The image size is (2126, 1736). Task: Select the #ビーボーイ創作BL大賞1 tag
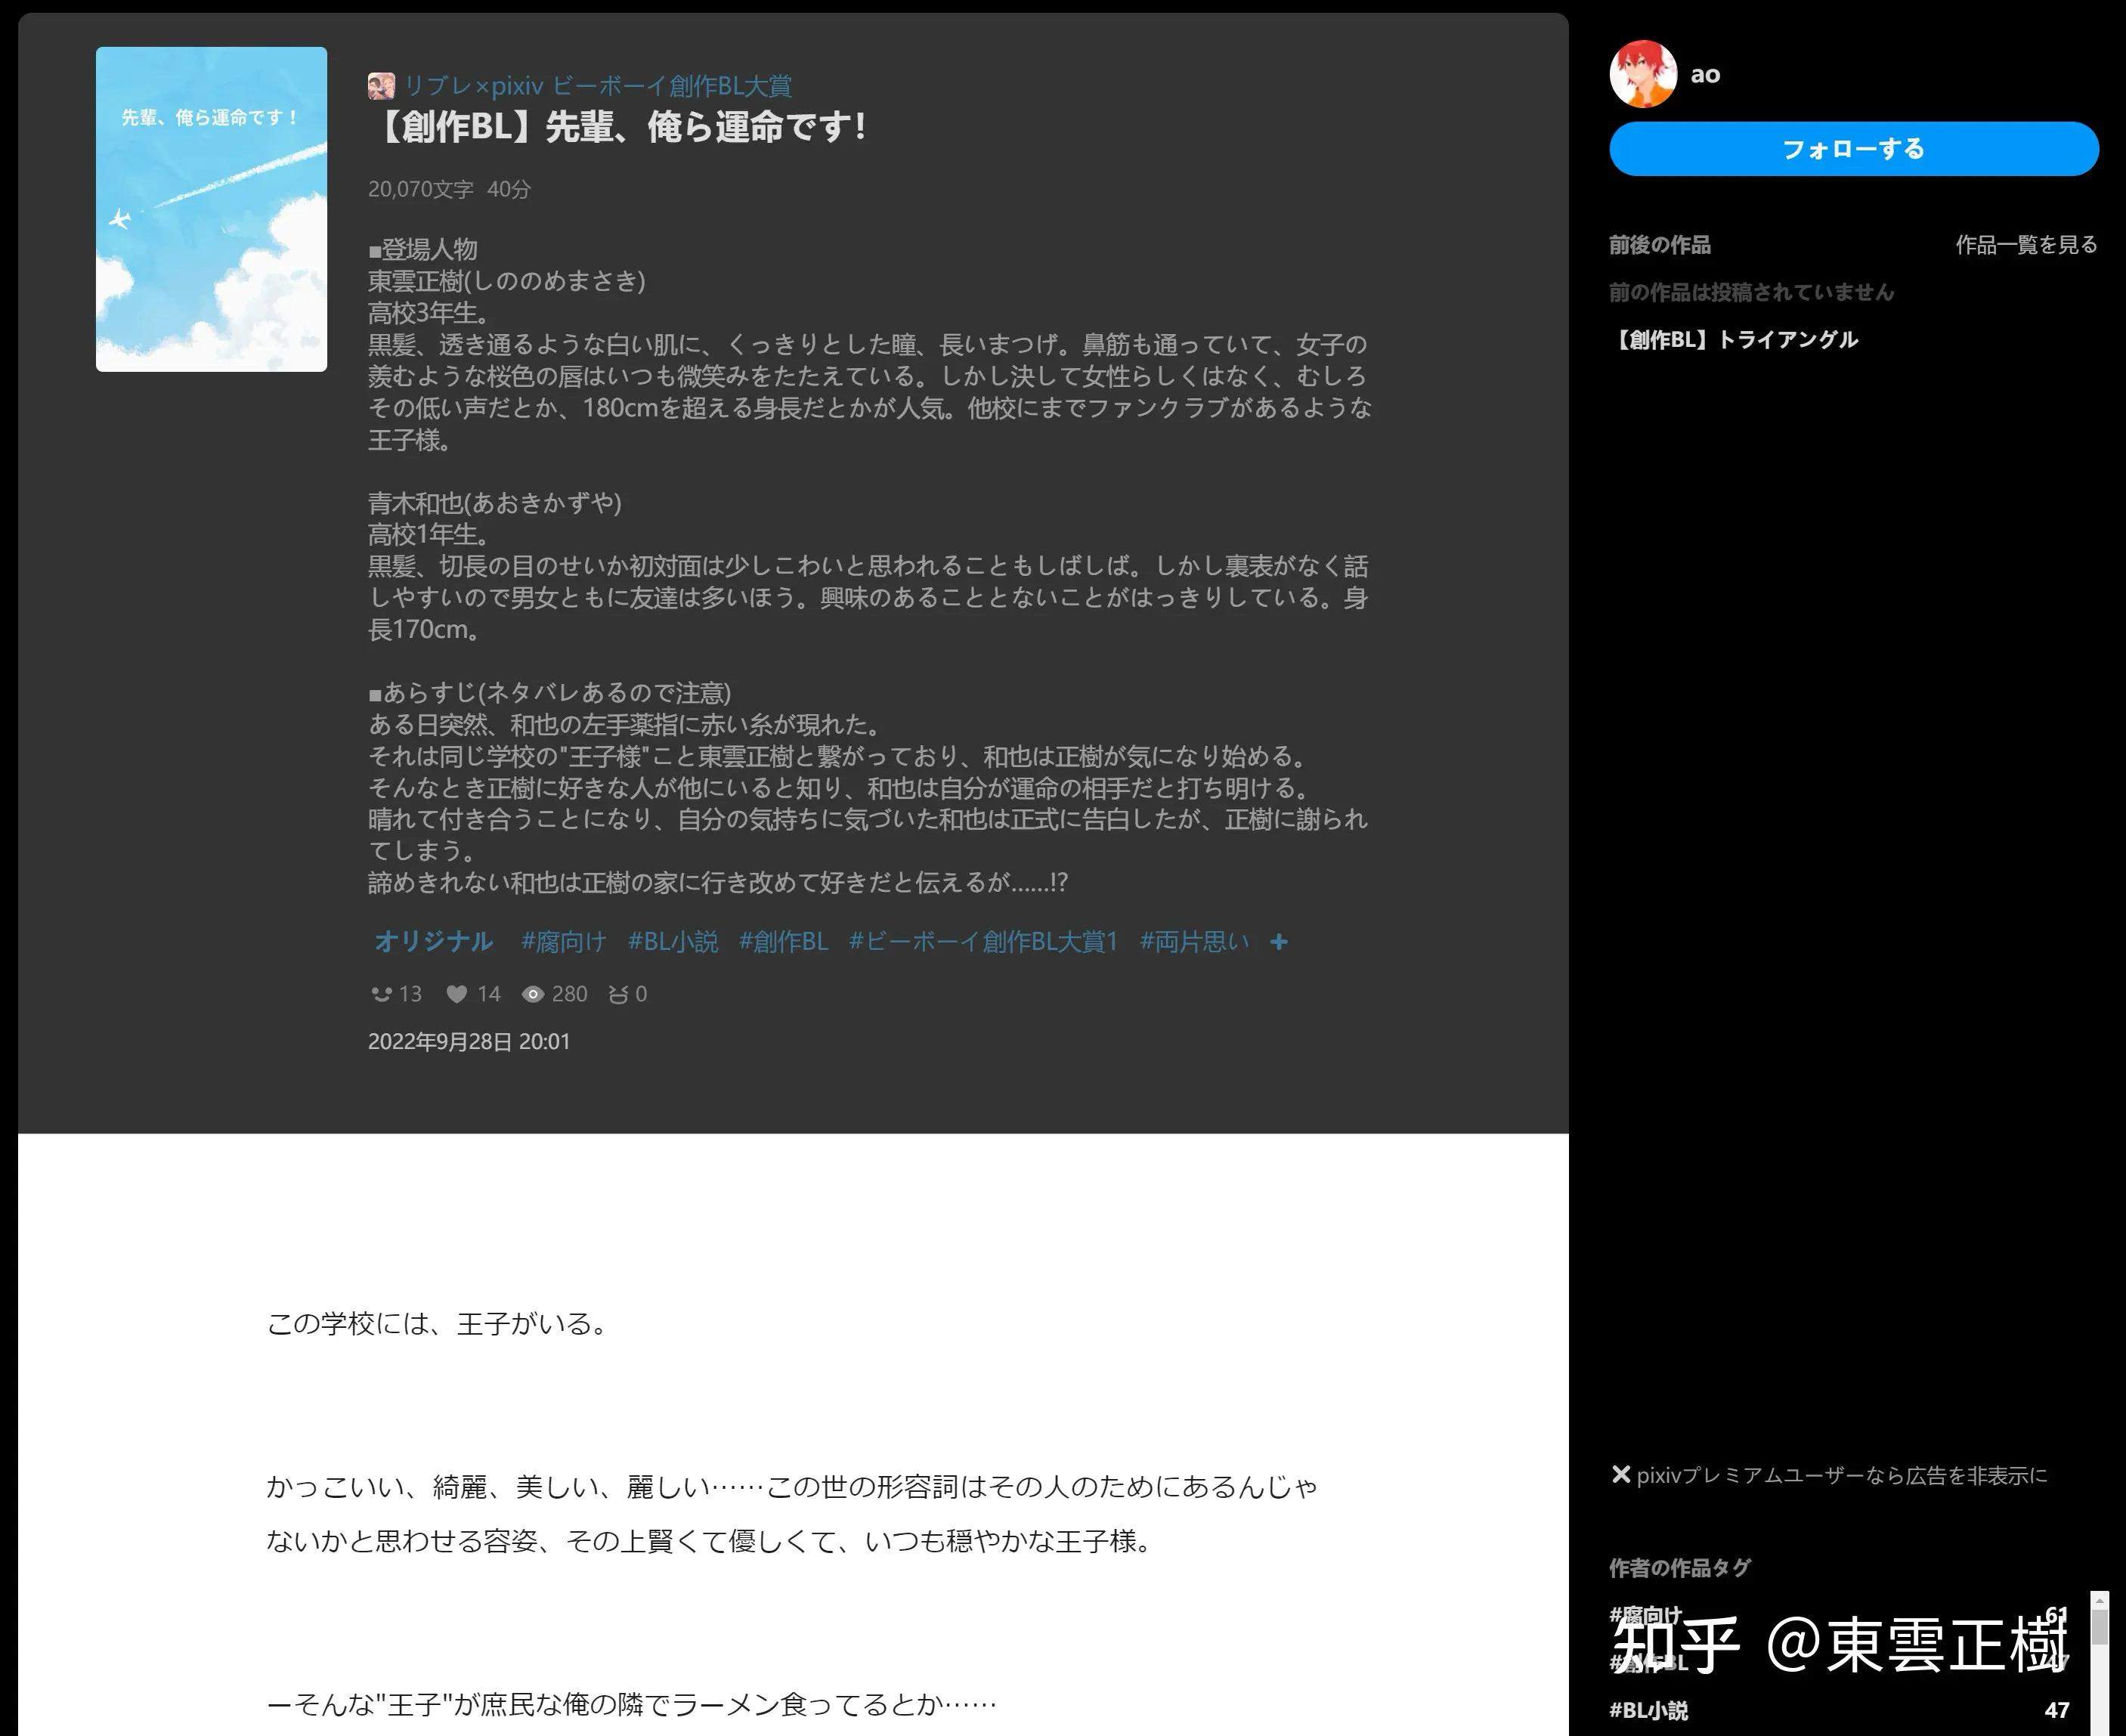[984, 942]
